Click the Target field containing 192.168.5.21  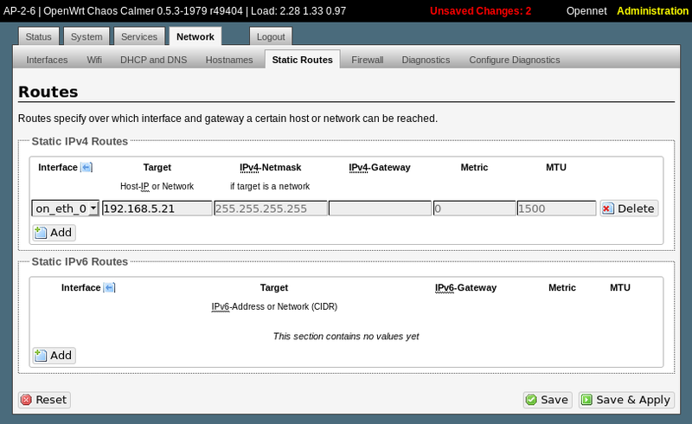[157, 209]
